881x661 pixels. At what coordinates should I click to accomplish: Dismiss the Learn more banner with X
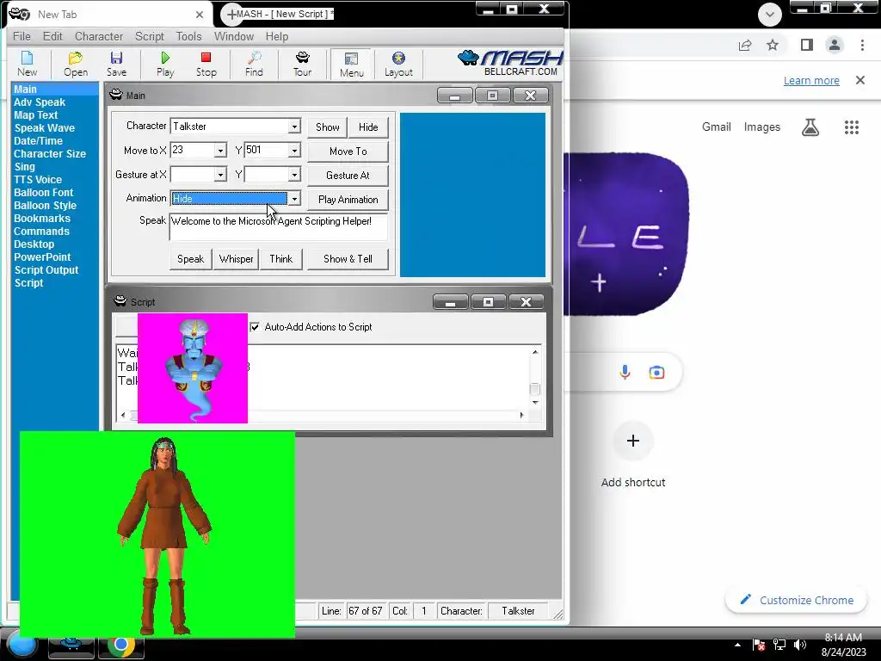tap(860, 80)
